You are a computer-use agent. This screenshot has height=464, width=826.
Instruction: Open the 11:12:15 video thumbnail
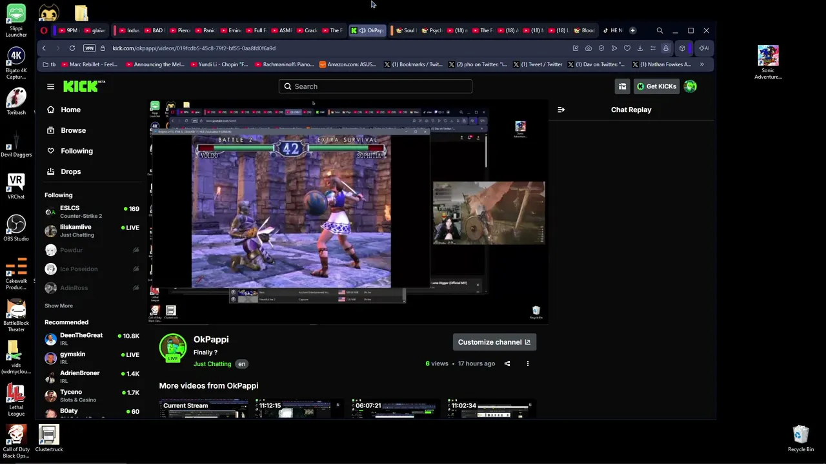[299, 409]
